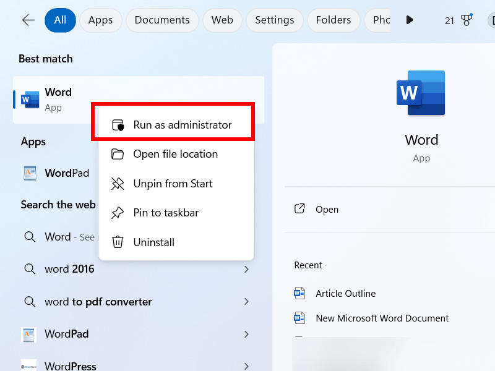Expand the WordPress search suggestion
The width and height of the screenshot is (495, 371).
[246, 365]
